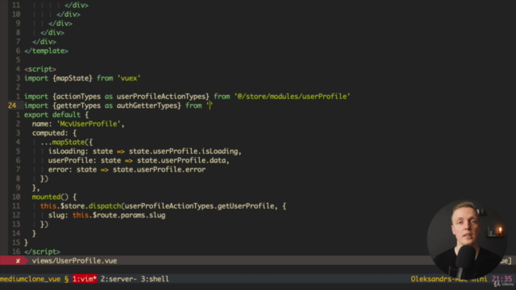Click authGetterTypes alias in import

147,106
